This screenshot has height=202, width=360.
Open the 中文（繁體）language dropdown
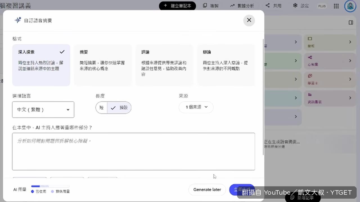[43, 109]
